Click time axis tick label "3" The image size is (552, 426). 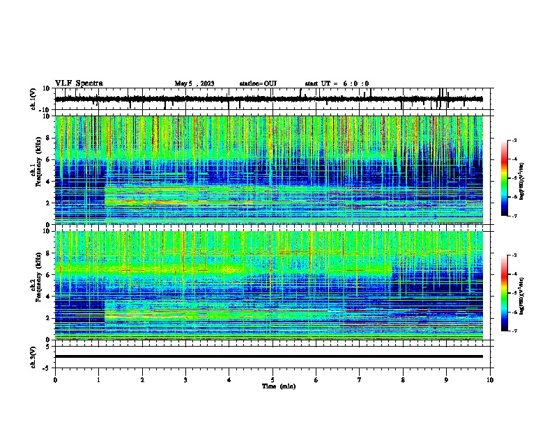(x=185, y=380)
